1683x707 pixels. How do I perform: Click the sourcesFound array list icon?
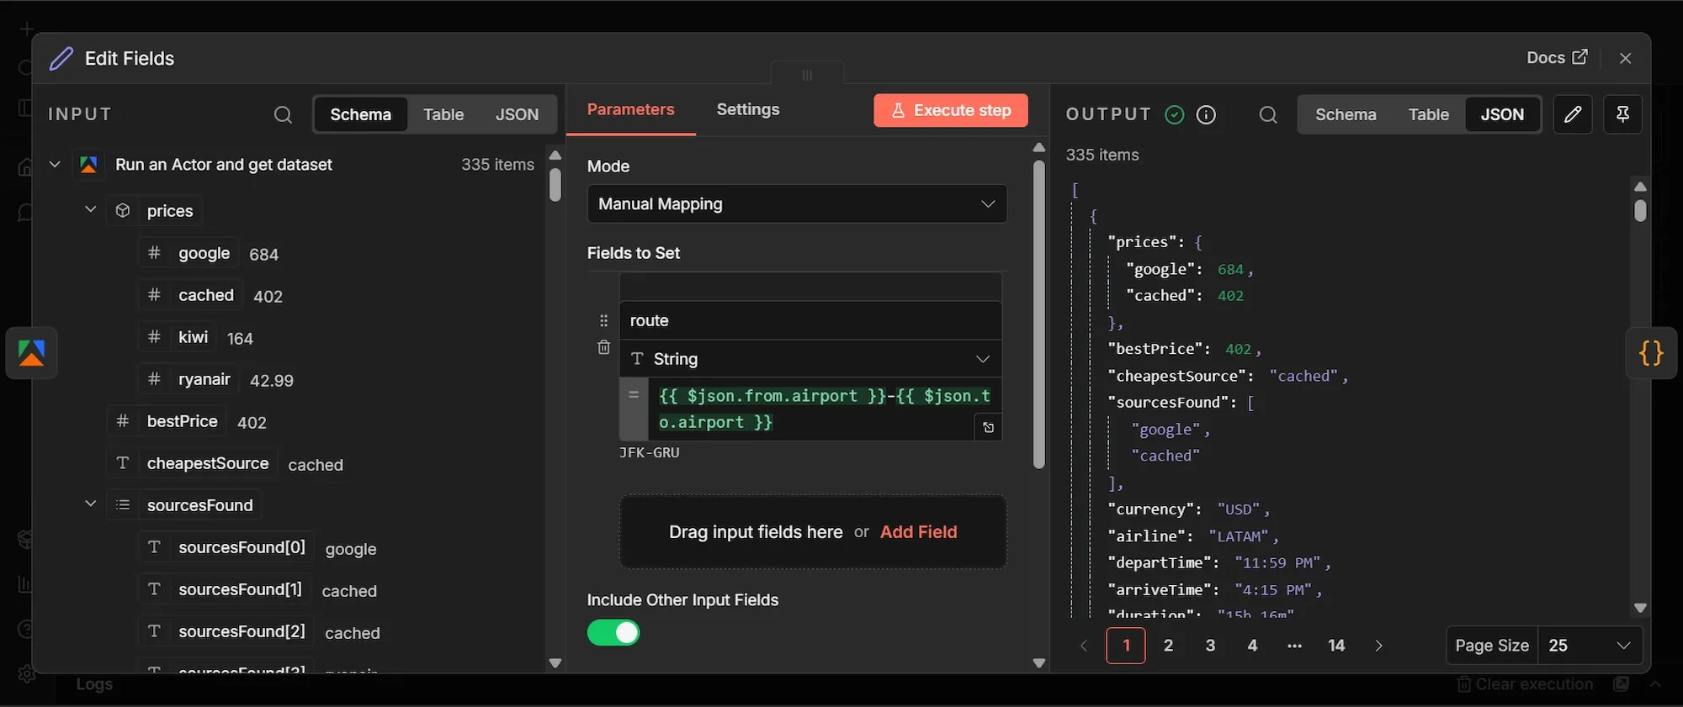pyautogui.click(x=123, y=505)
